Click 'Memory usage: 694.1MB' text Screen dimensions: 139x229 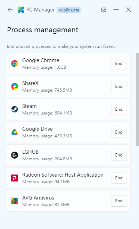coord(47,113)
